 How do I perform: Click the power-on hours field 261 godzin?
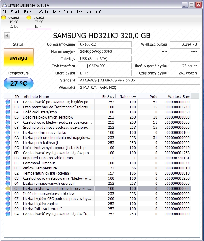point(185,73)
